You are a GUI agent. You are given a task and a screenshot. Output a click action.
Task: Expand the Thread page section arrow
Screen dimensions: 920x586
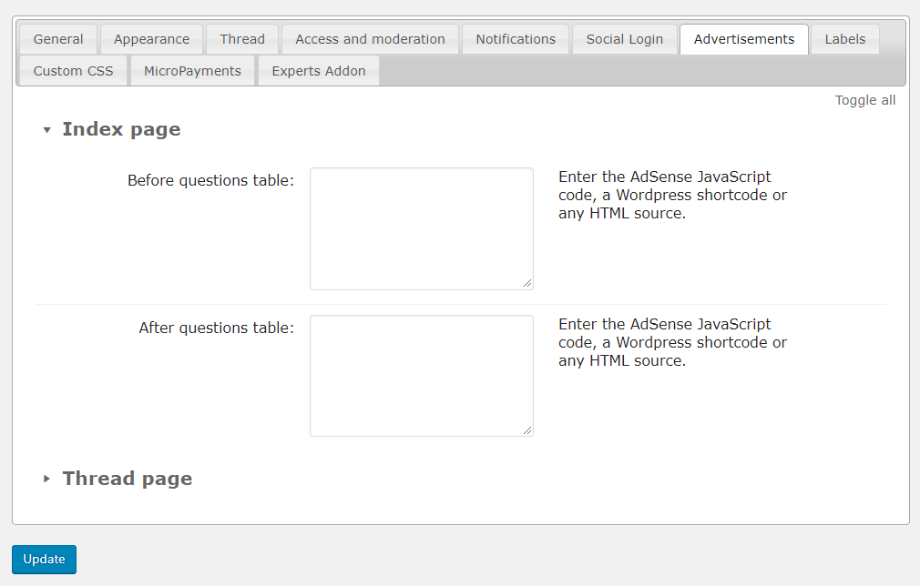(x=47, y=479)
